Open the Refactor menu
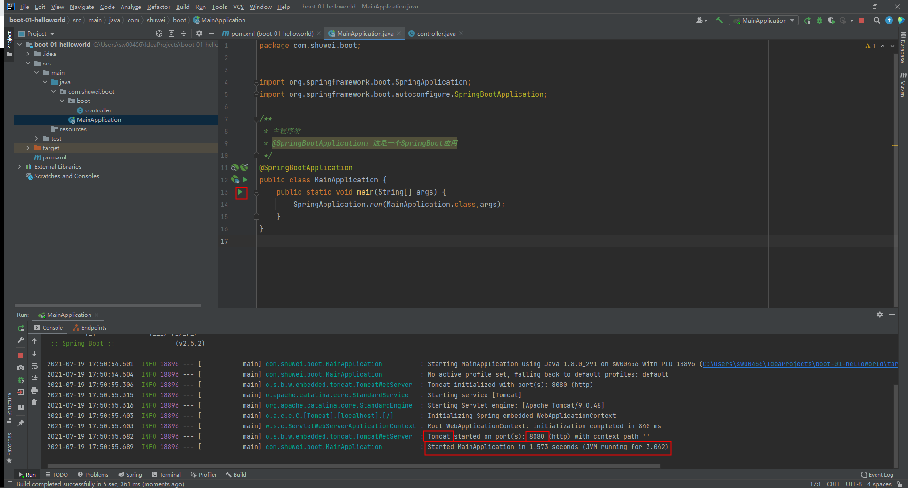Screen dimensions: 908x488 [158, 7]
